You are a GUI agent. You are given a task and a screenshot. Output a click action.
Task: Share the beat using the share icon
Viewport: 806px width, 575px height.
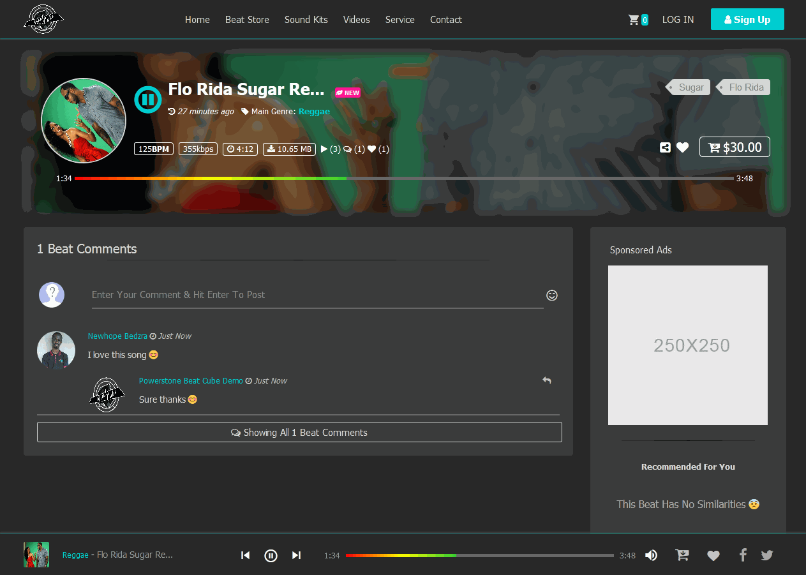point(664,147)
